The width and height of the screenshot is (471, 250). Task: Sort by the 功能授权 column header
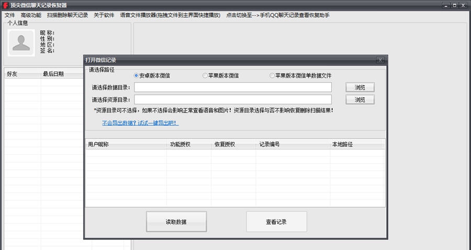189,144
